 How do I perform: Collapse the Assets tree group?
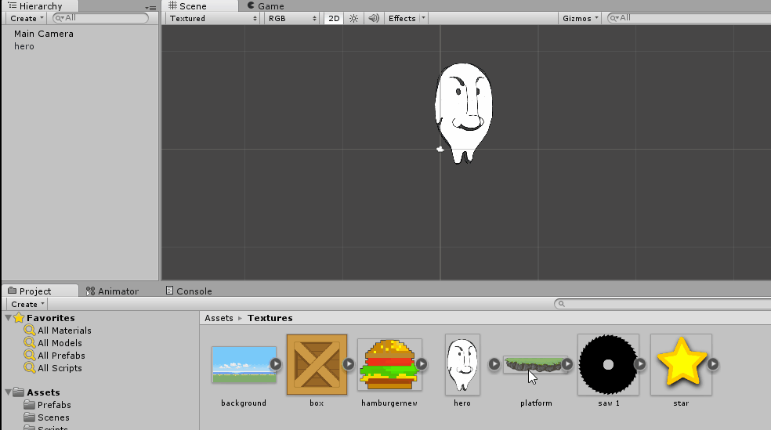click(x=9, y=392)
